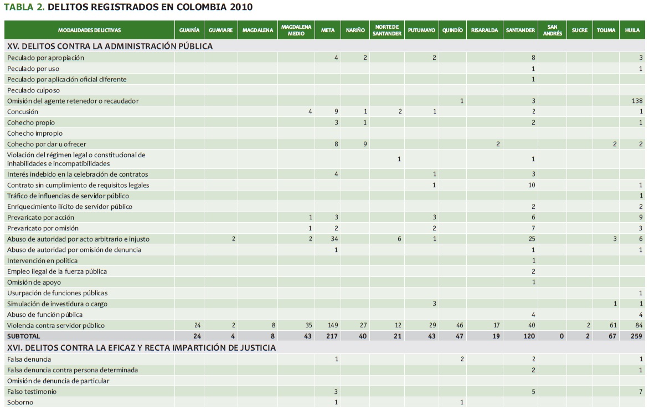Select the San Andrés column header
The image size is (649, 411).
552,30
